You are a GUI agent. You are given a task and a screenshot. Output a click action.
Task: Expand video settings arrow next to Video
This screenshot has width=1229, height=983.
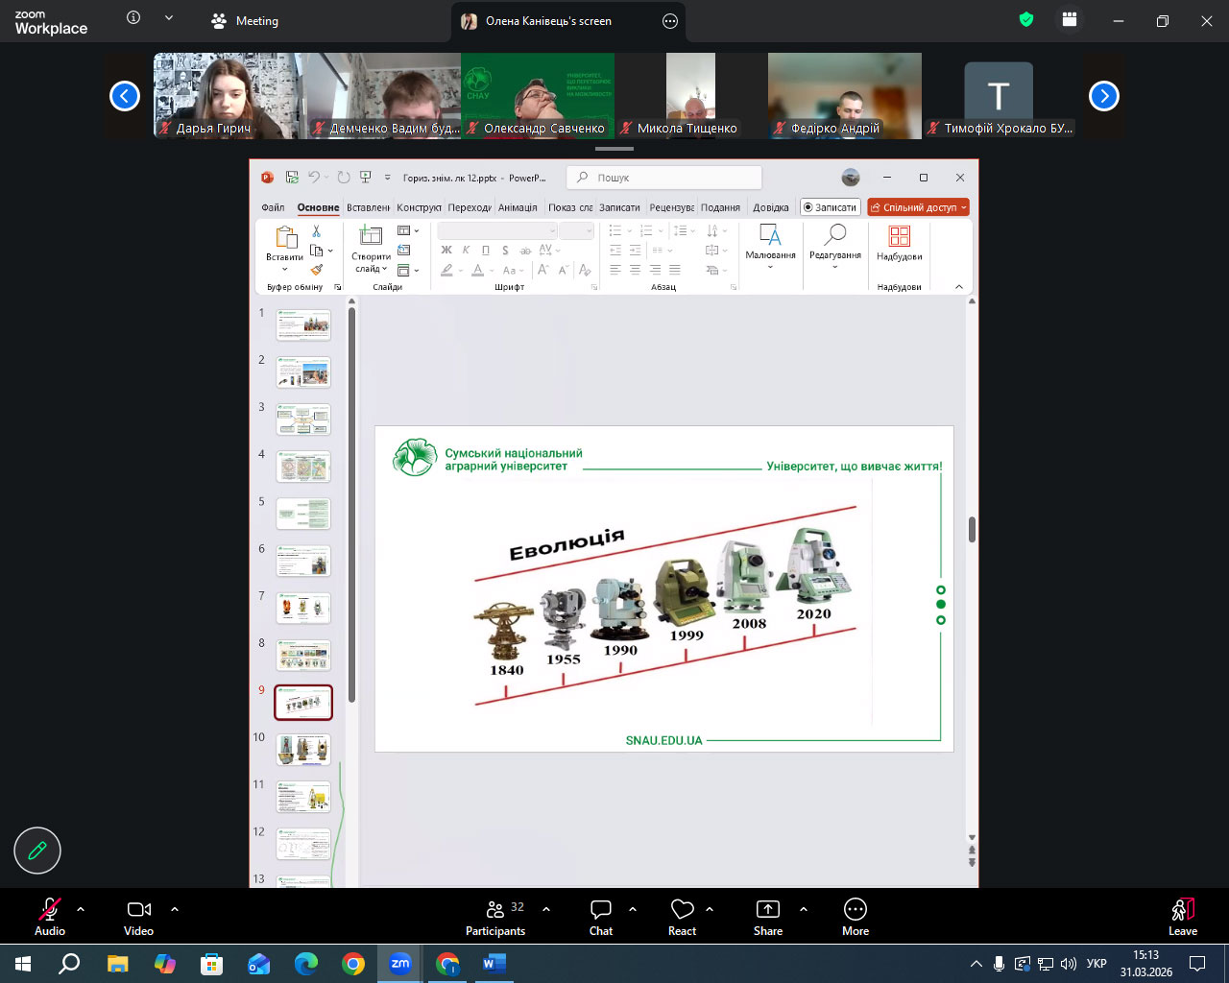tap(175, 908)
